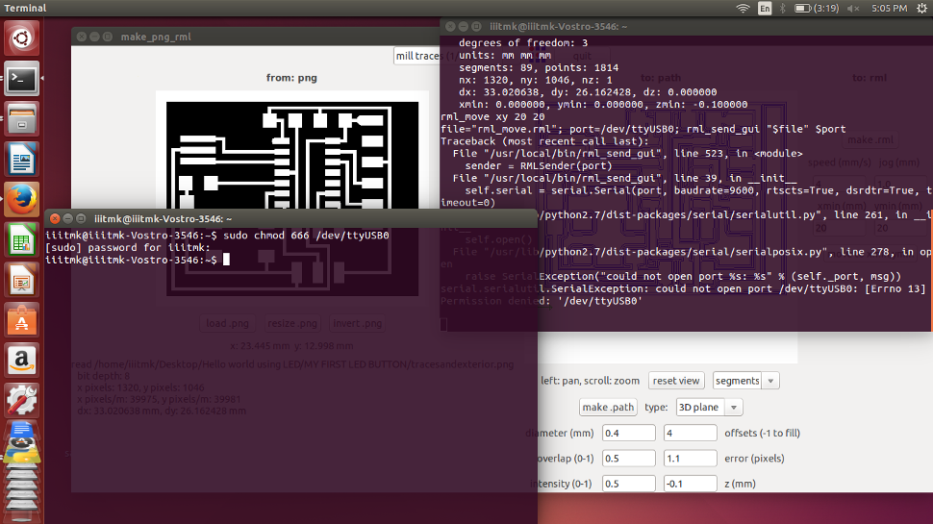The image size is (933, 524).
Task: Open the Terminal launcher icon
Action: pyautogui.click(x=22, y=79)
